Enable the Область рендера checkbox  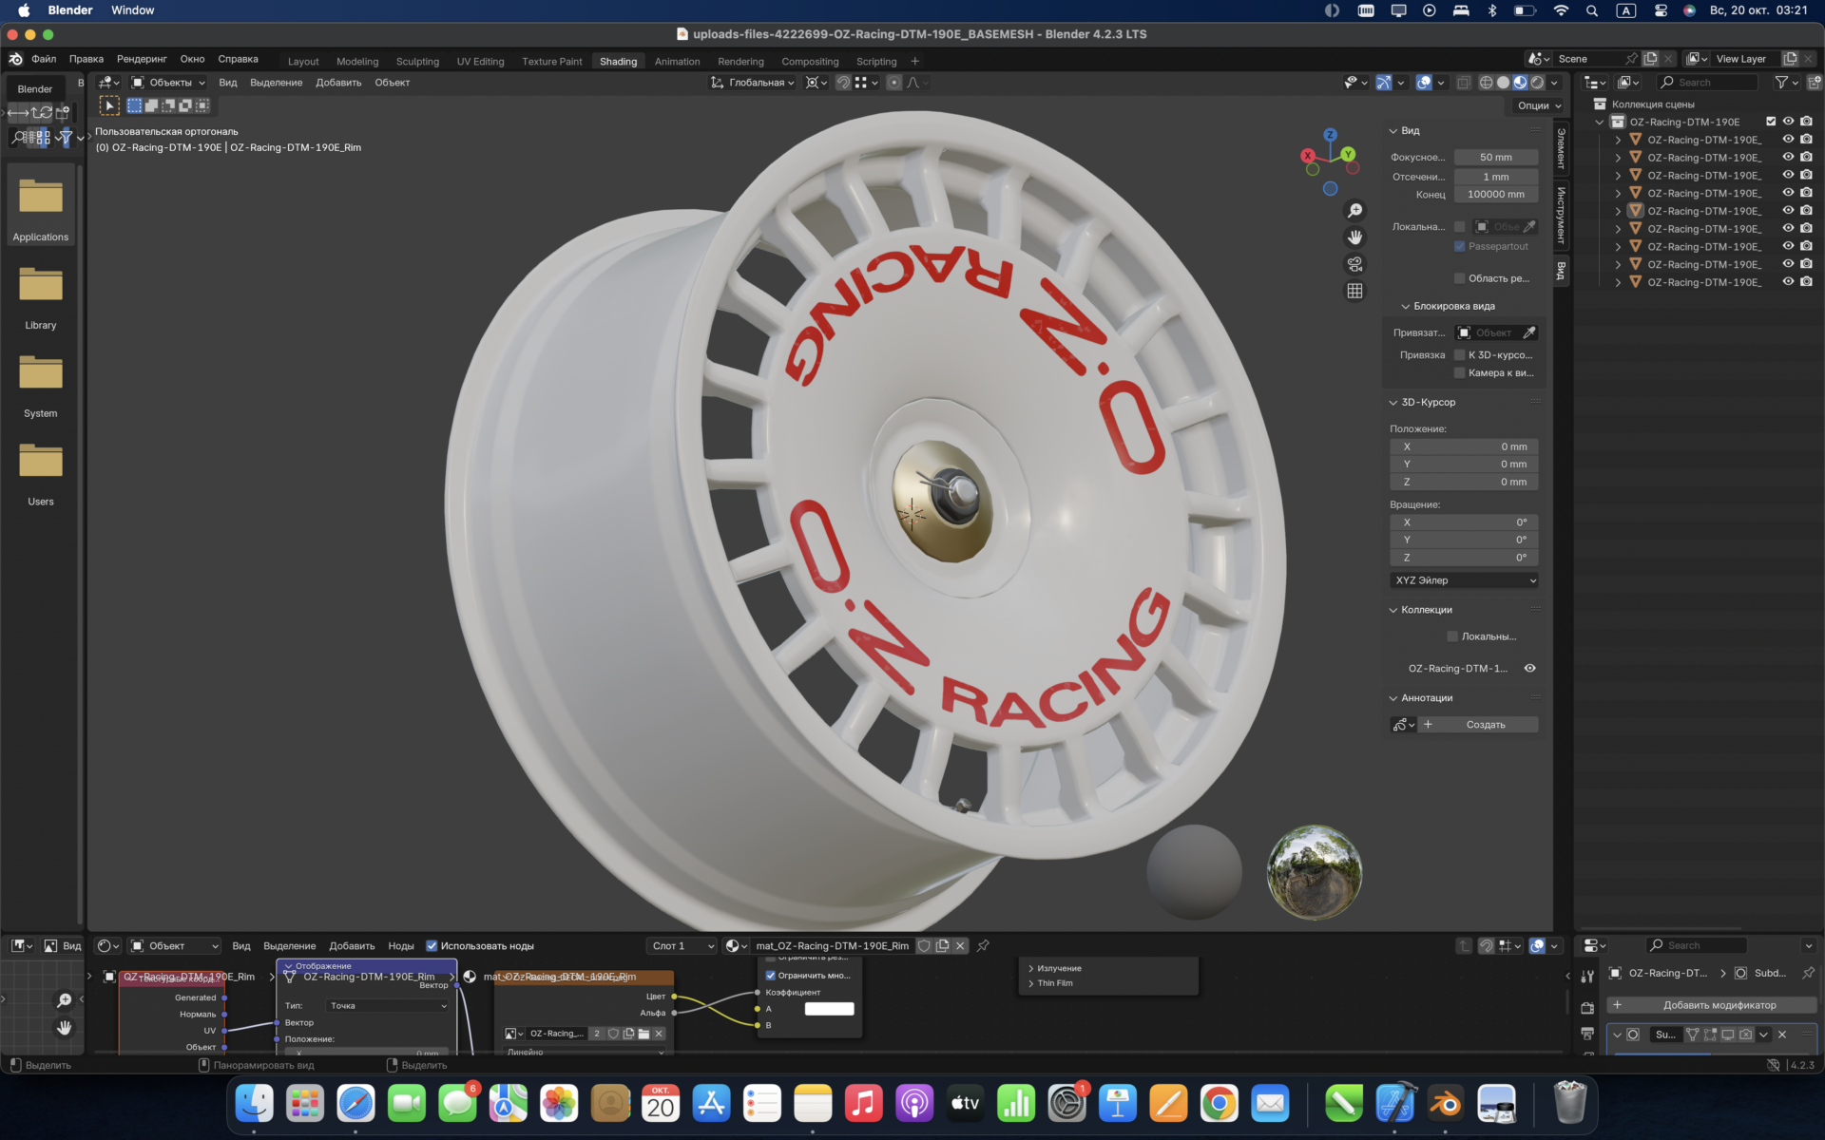1460,278
